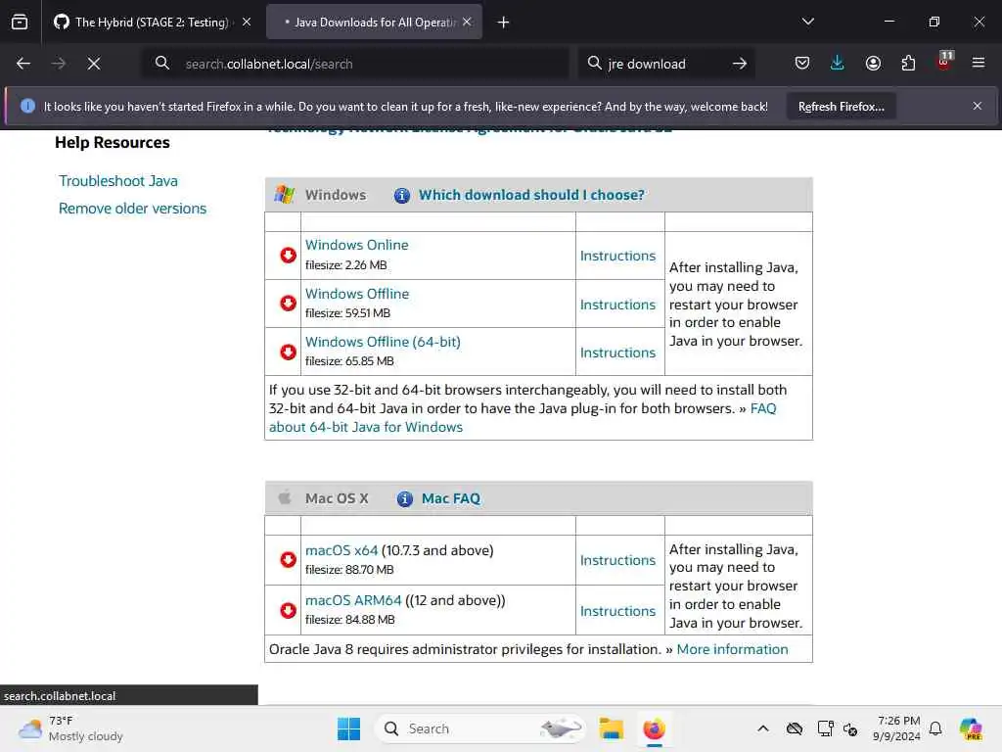Open the weather widget showing 73°F
1002x752 pixels.
pyautogui.click(x=70, y=728)
